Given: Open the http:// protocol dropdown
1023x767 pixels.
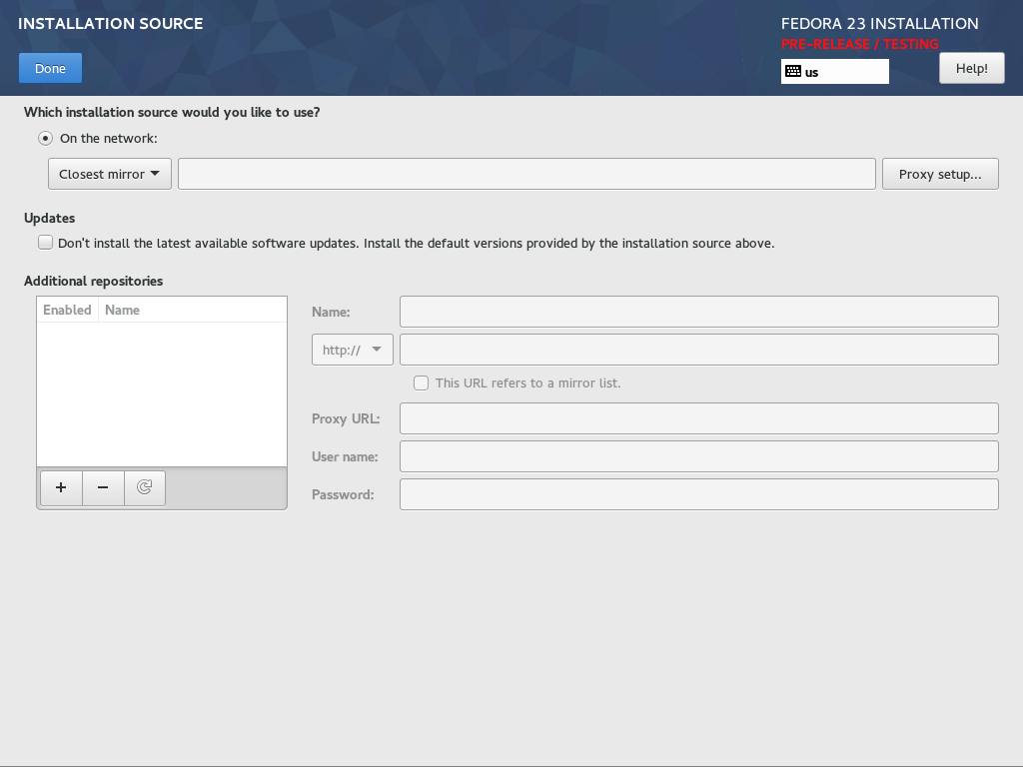Looking at the screenshot, I should point(353,350).
